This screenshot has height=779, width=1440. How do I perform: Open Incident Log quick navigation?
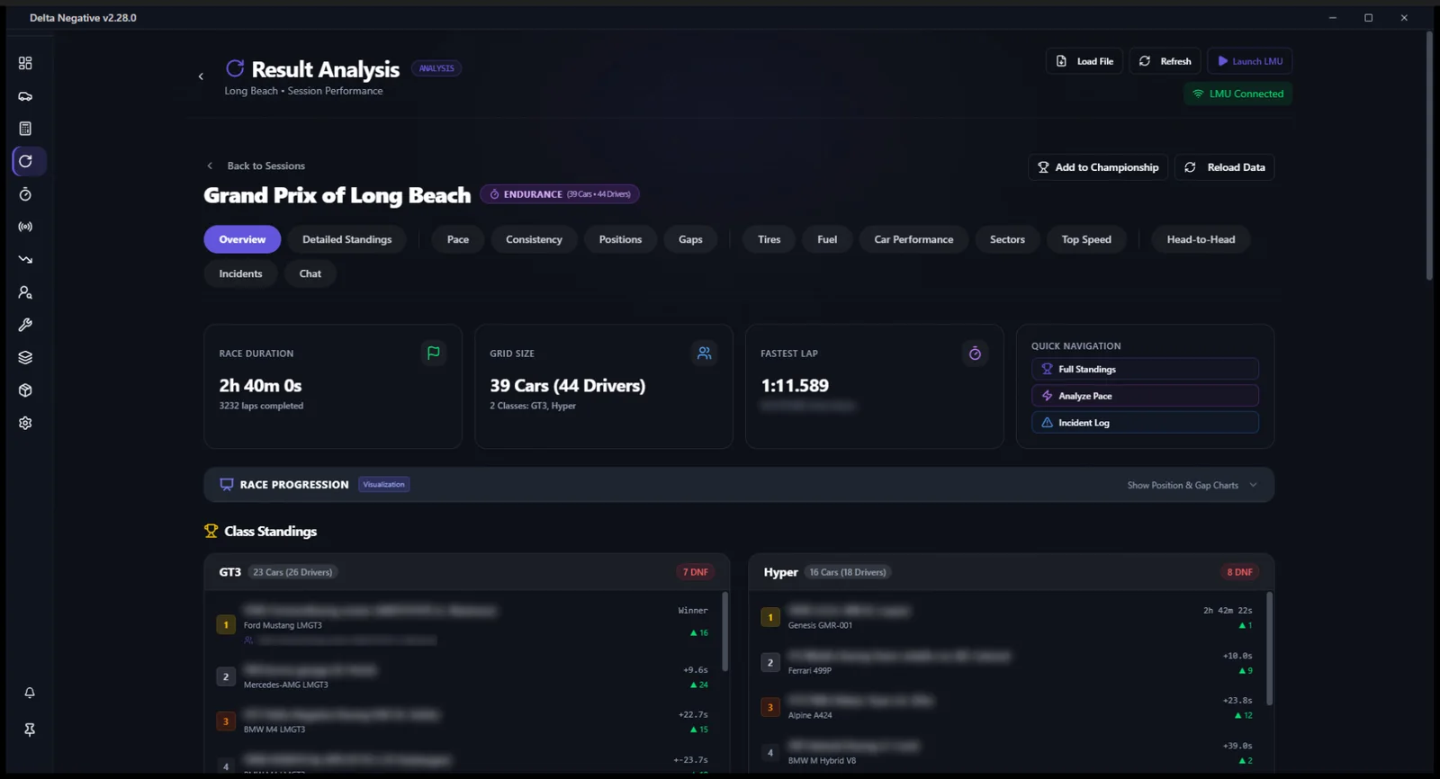(1145, 423)
